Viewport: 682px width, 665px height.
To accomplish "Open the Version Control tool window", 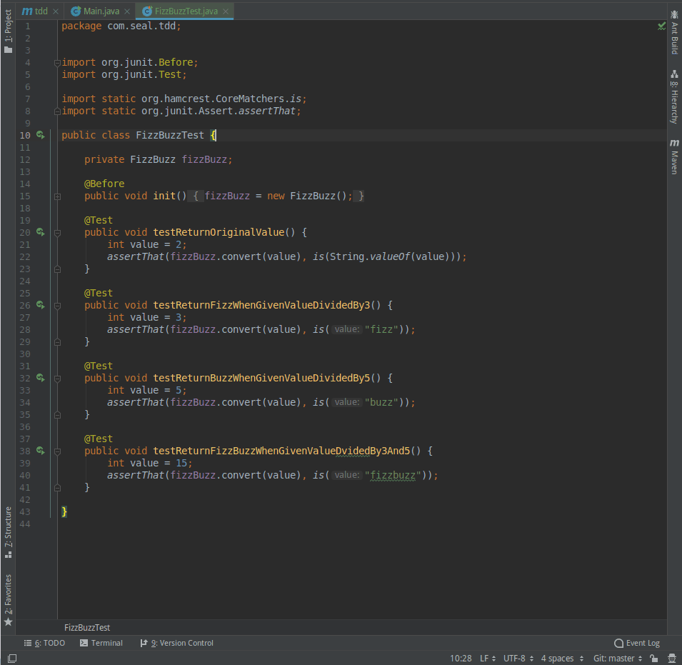I will click(x=176, y=643).
